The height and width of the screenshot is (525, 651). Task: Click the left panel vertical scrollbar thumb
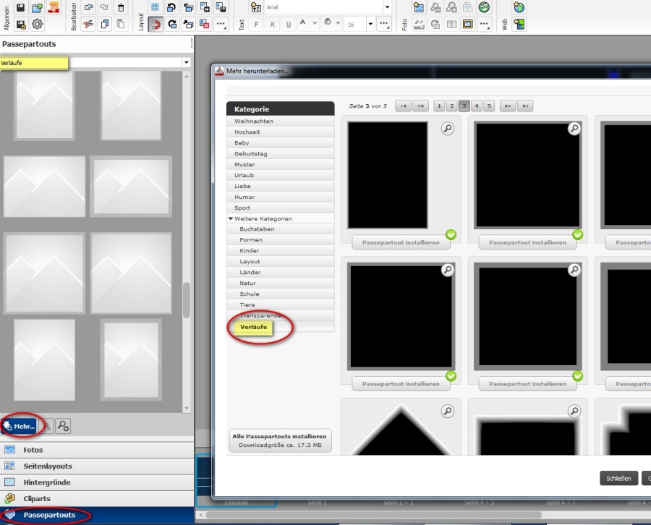tap(186, 300)
